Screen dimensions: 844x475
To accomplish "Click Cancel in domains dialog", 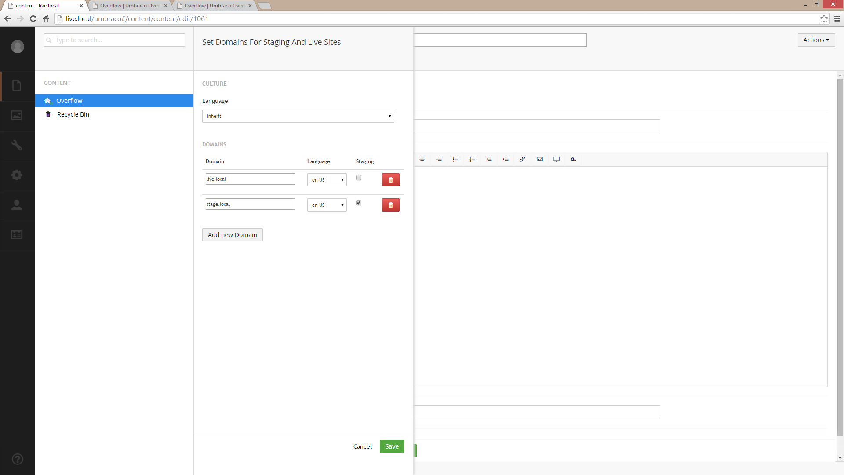I will tap(363, 446).
